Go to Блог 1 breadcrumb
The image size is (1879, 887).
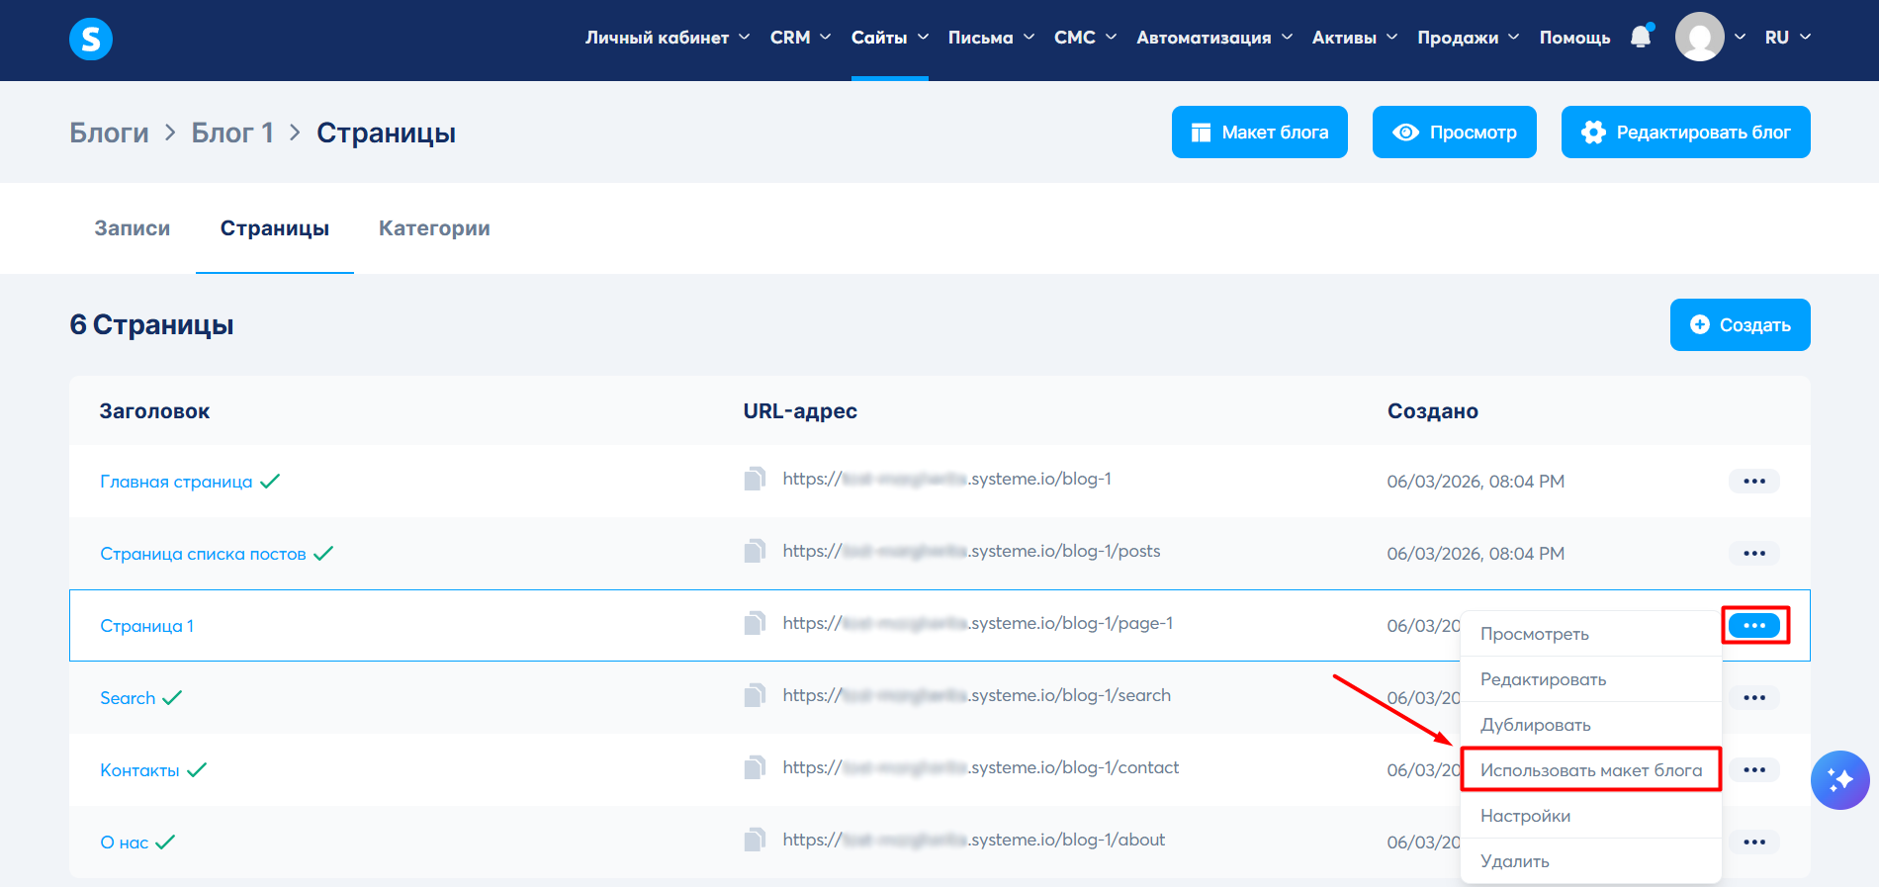coord(232,133)
